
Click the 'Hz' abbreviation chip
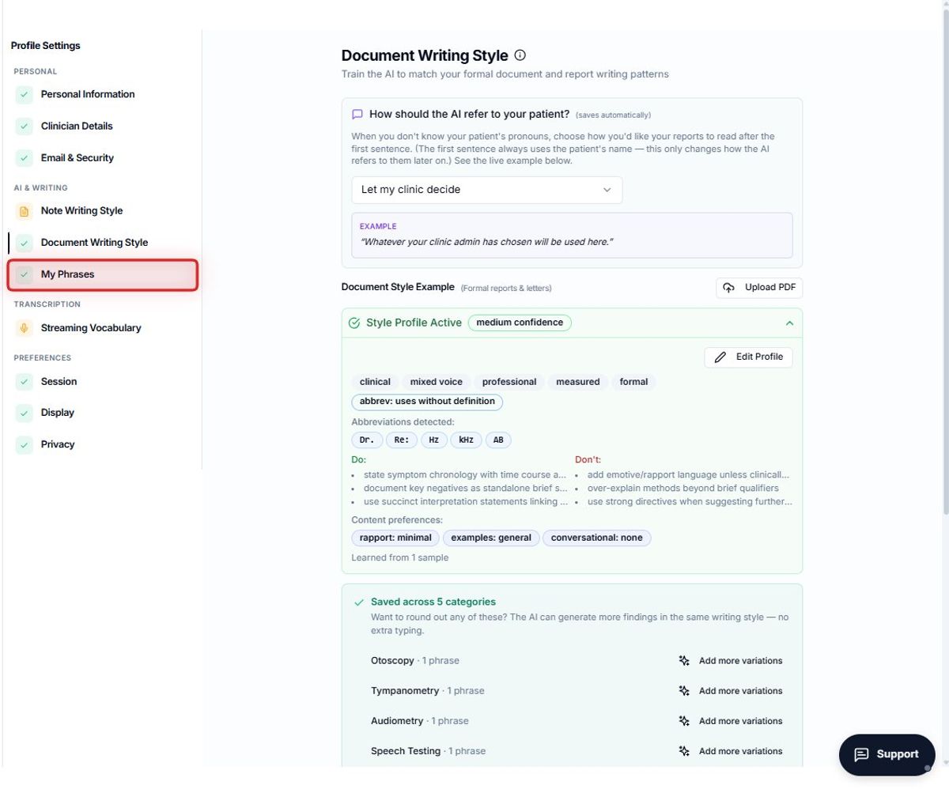434,440
